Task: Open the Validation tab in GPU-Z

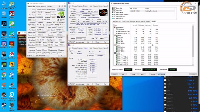Action: click(50, 7)
